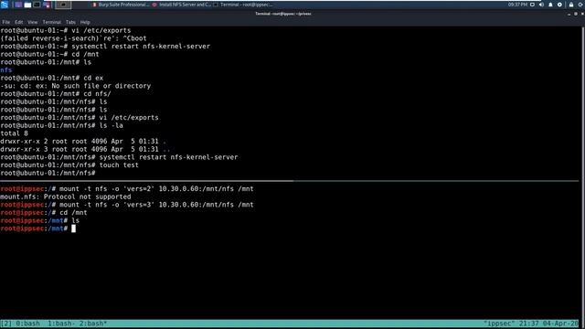Screen dimensions: 585x329
Task: Open the volume control tray icon
Action: click(x=541, y=5)
